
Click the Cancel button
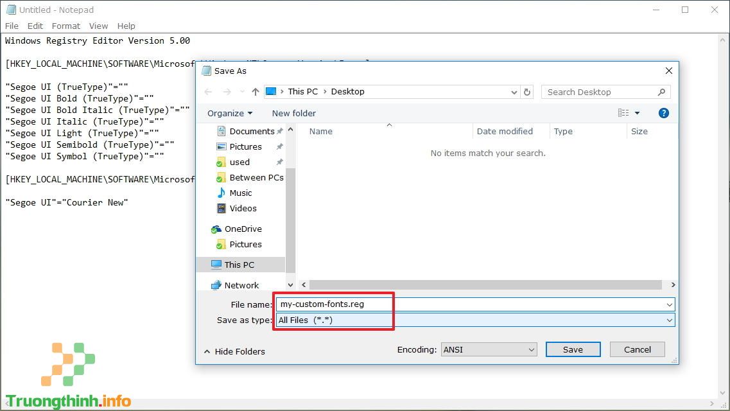pos(637,349)
